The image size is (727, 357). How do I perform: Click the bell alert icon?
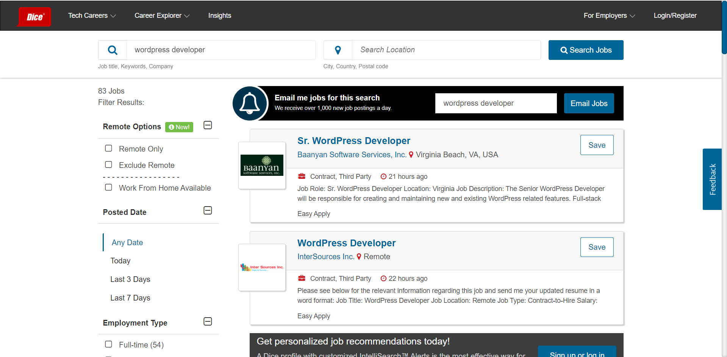(250, 103)
